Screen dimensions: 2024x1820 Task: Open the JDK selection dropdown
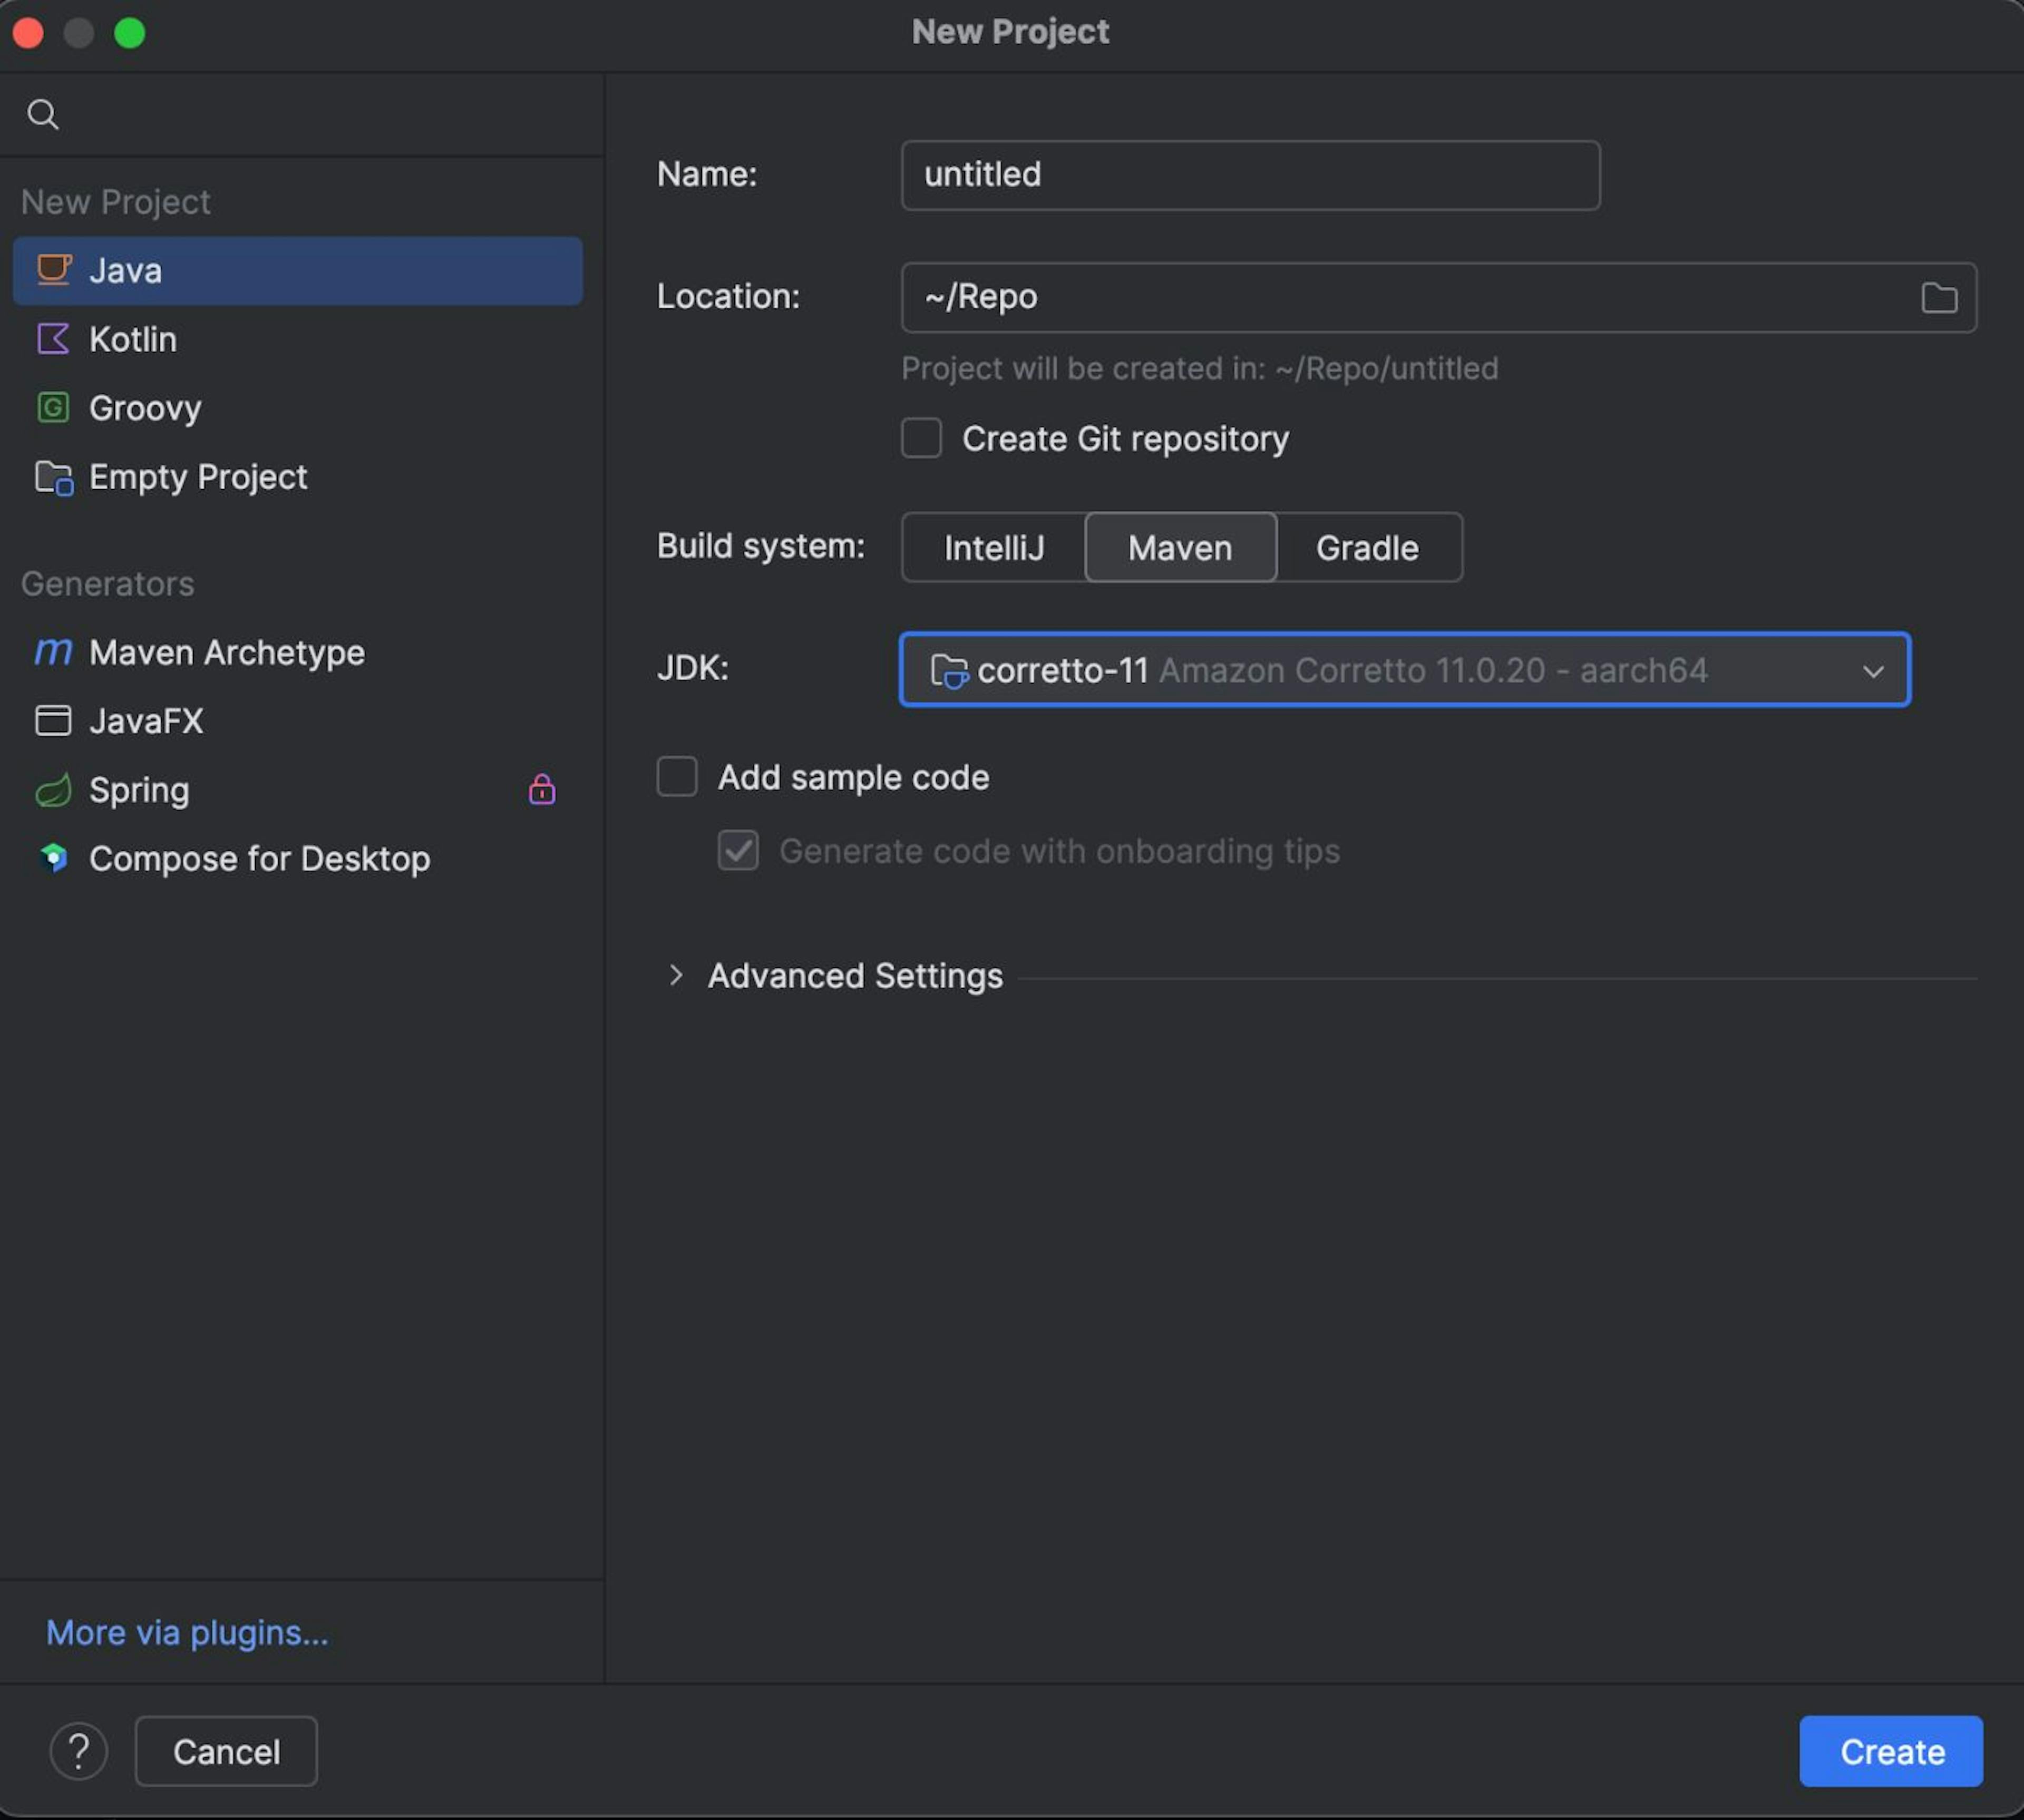(1872, 670)
